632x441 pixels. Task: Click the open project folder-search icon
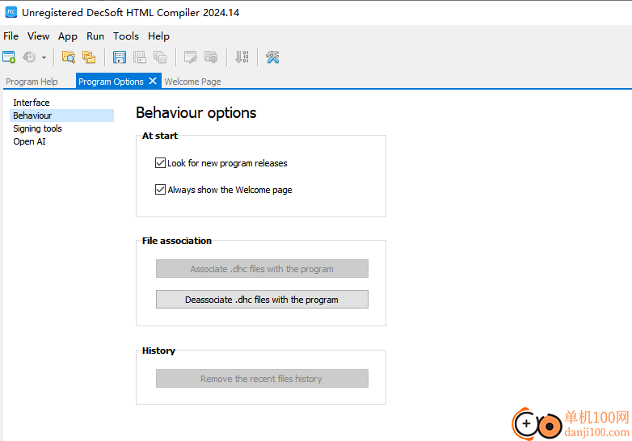click(69, 57)
